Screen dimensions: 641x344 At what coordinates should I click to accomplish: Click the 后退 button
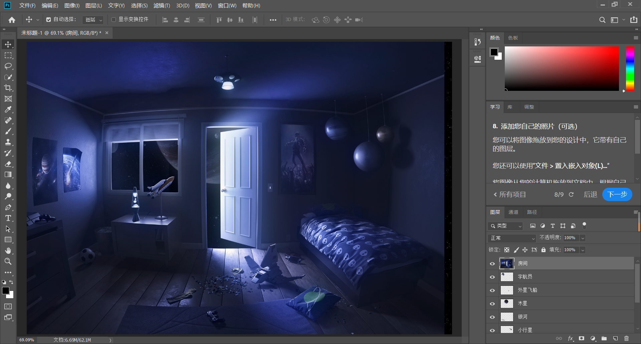click(x=590, y=194)
